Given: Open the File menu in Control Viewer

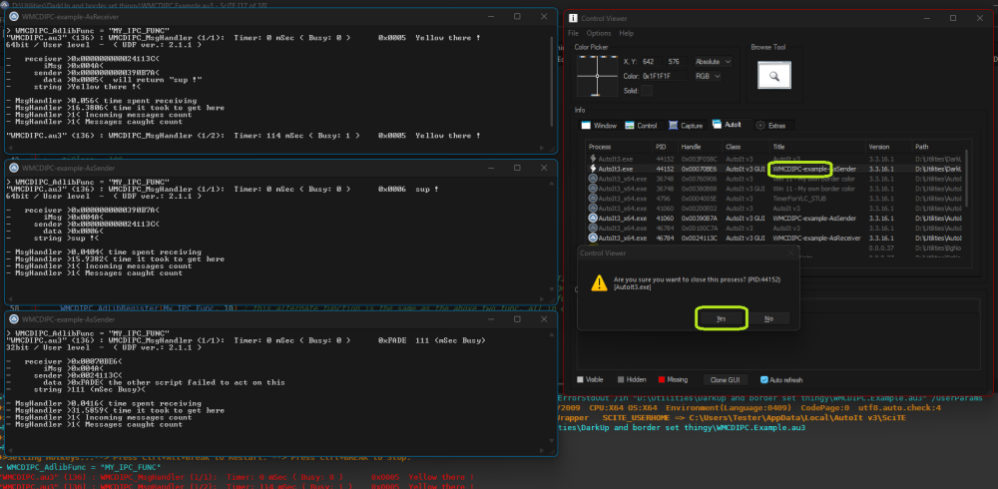Looking at the screenshot, I should pos(574,33).
